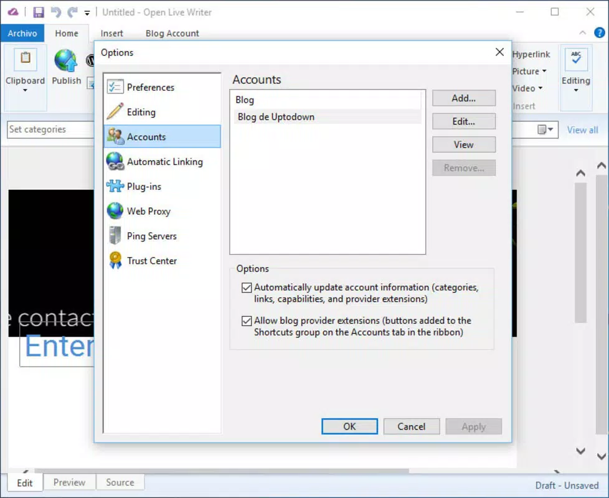Click the View all link
The height and width of the screenshot is (498, 609).
pos(582,129)
